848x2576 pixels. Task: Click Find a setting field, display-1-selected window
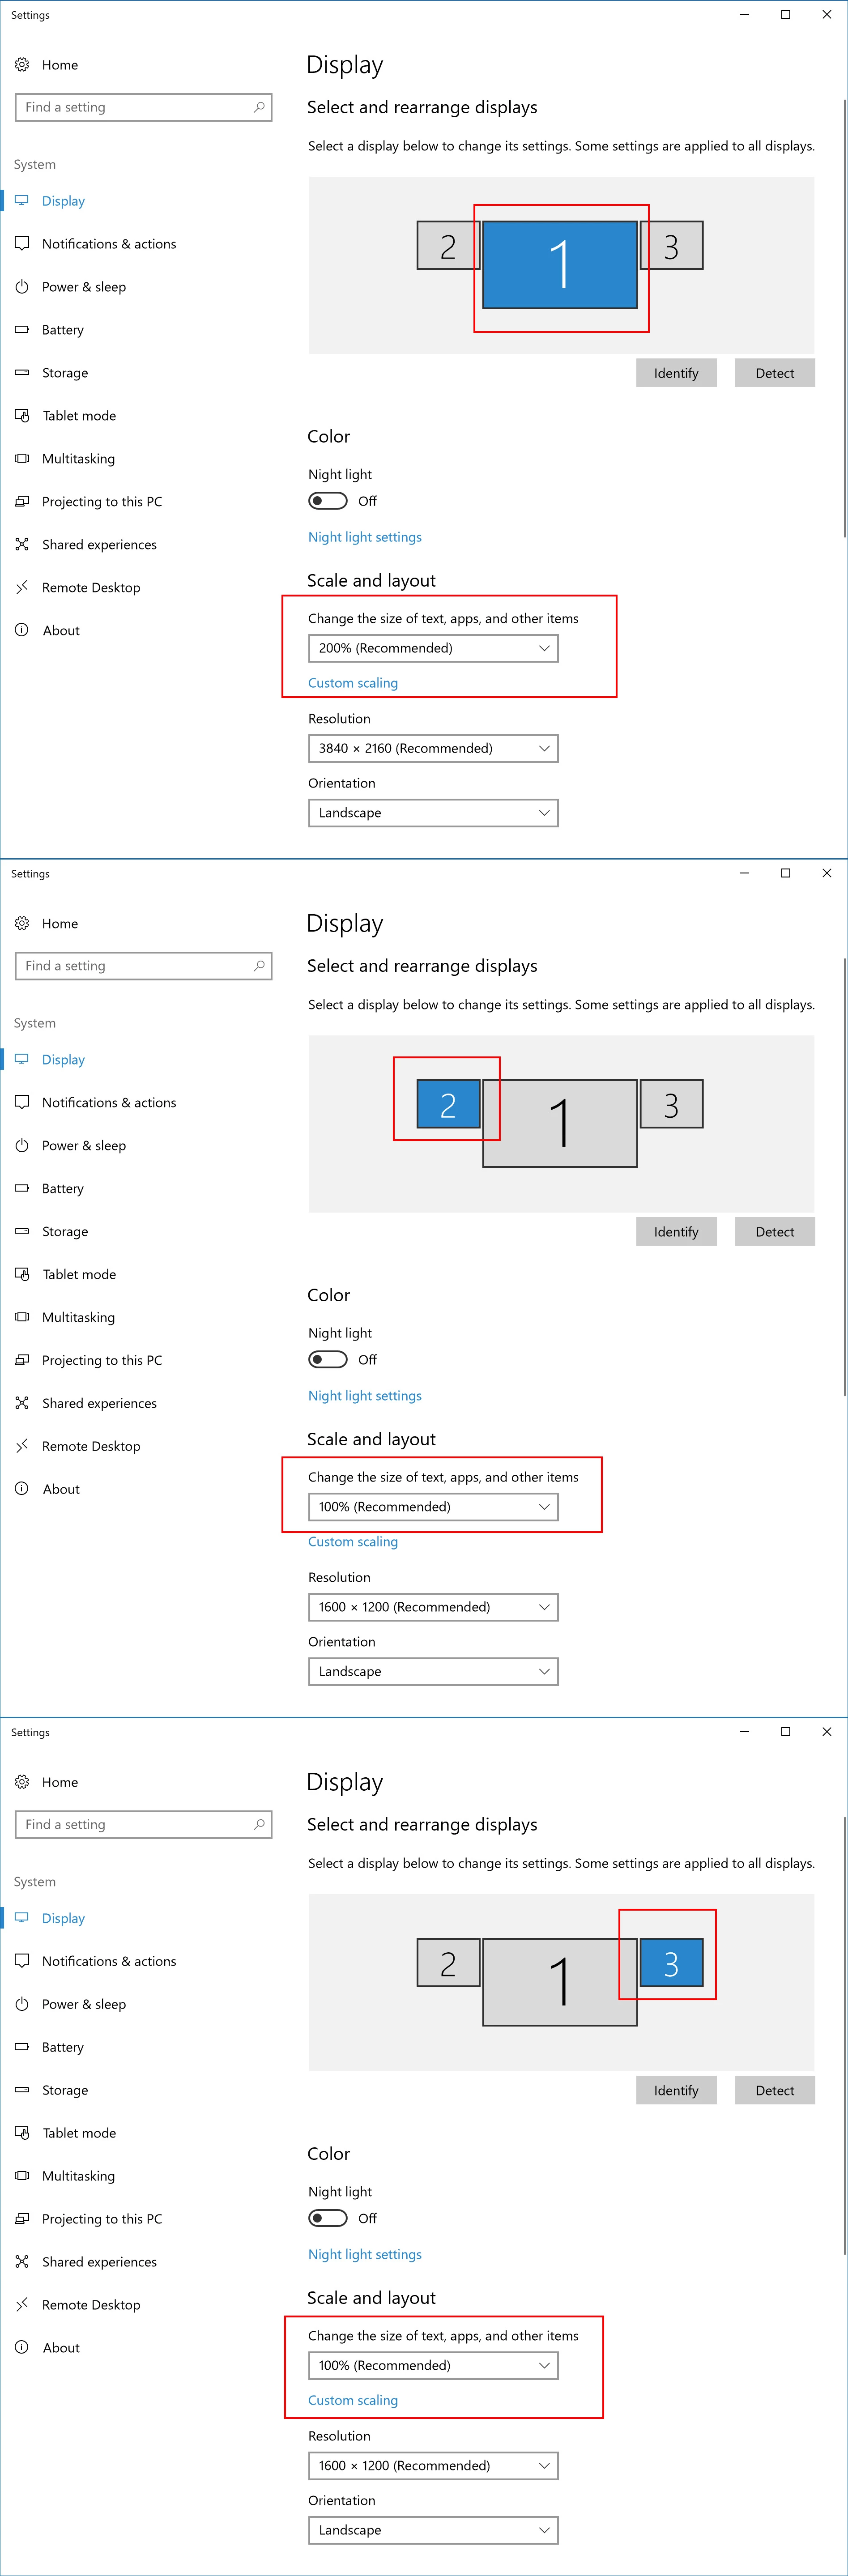tap(143, 107)
